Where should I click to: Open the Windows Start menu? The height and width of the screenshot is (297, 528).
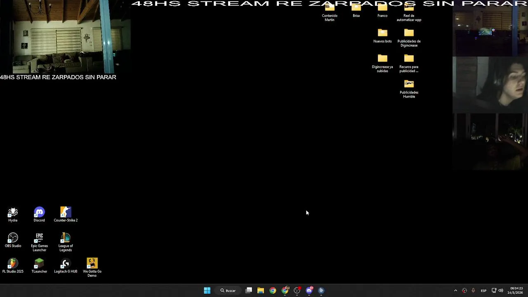pyautogui.click(x=207, y=290)
